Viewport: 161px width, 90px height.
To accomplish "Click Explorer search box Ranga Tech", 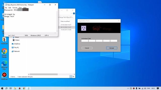I will [66, 17].
